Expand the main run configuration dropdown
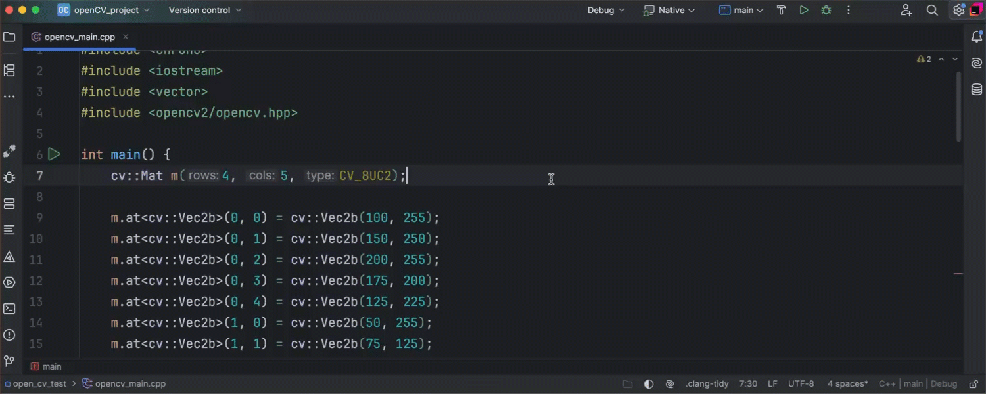Viewport: 986px width, 394px height. pos(741,11)
